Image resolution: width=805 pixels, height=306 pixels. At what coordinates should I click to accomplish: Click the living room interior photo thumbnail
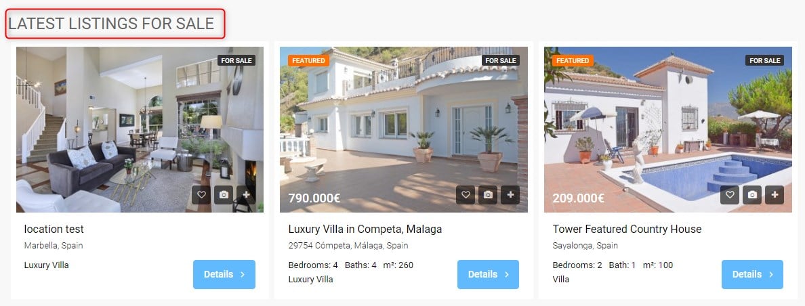[140, 129]
